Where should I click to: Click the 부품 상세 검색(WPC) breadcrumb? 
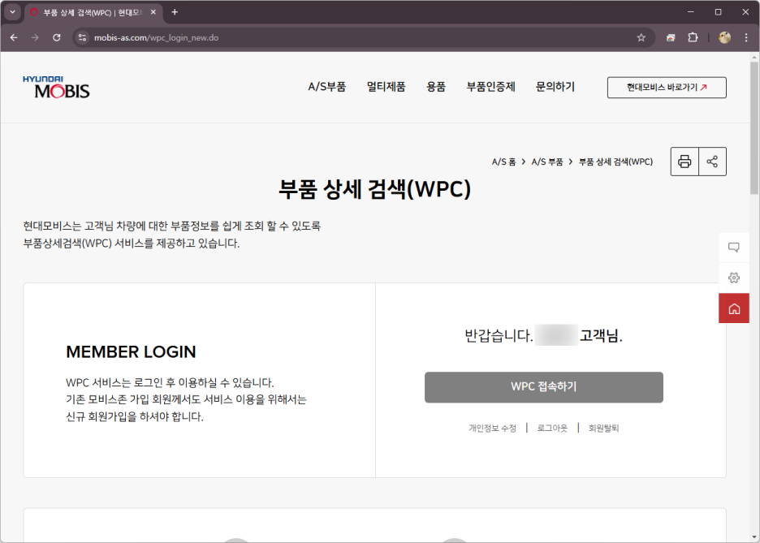615,162
